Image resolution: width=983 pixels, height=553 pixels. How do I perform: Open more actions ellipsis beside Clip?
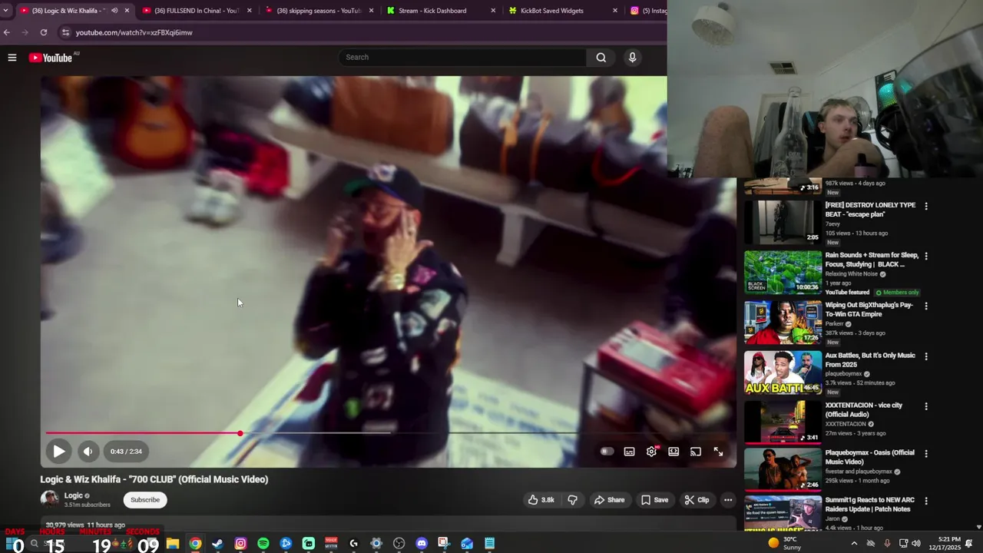click(x=728, y=500)
